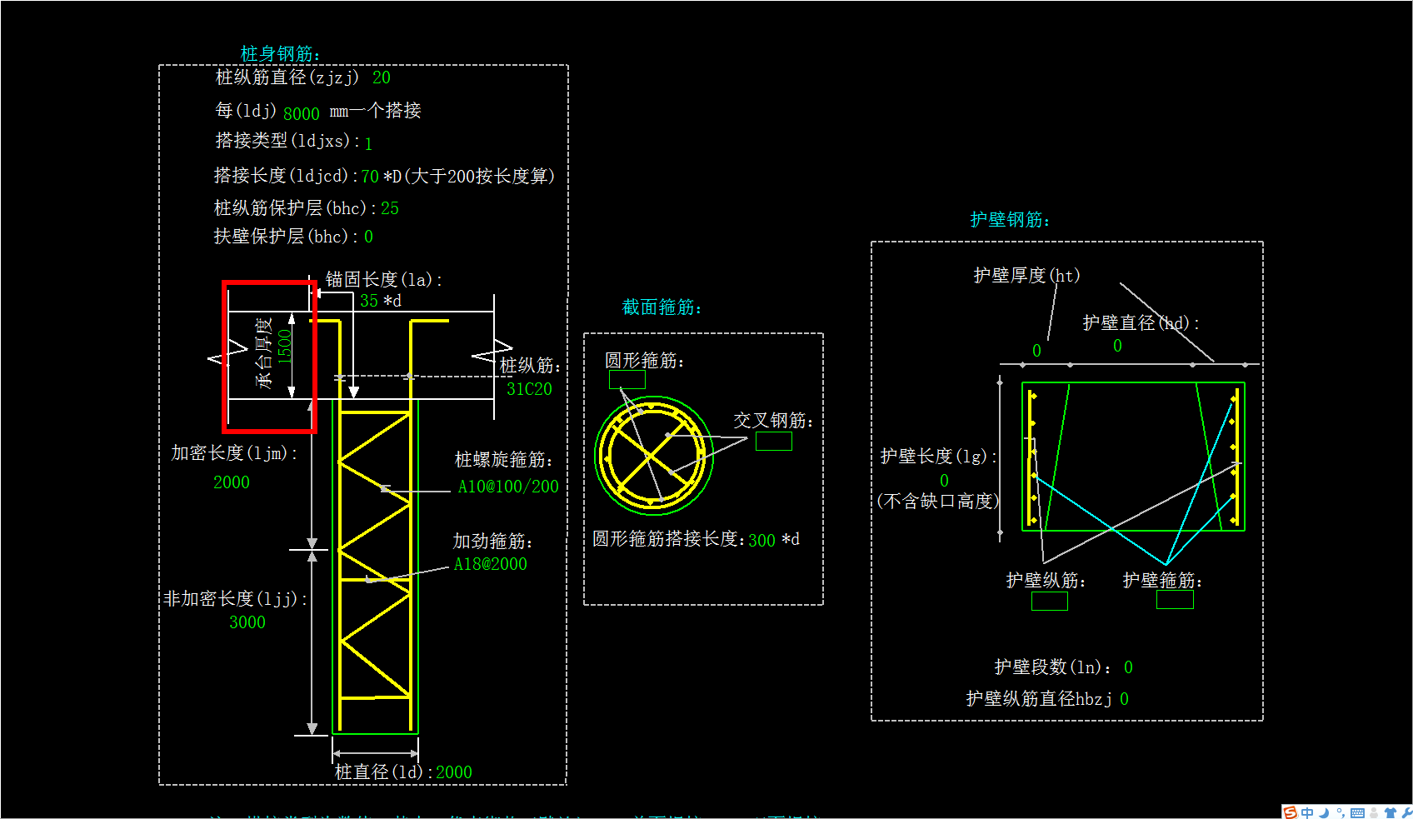Click the empty 圆形箍筋 input box
The width and height of the screenshot is (1413, 819).
pyautogui.click(x=627, y=379)
